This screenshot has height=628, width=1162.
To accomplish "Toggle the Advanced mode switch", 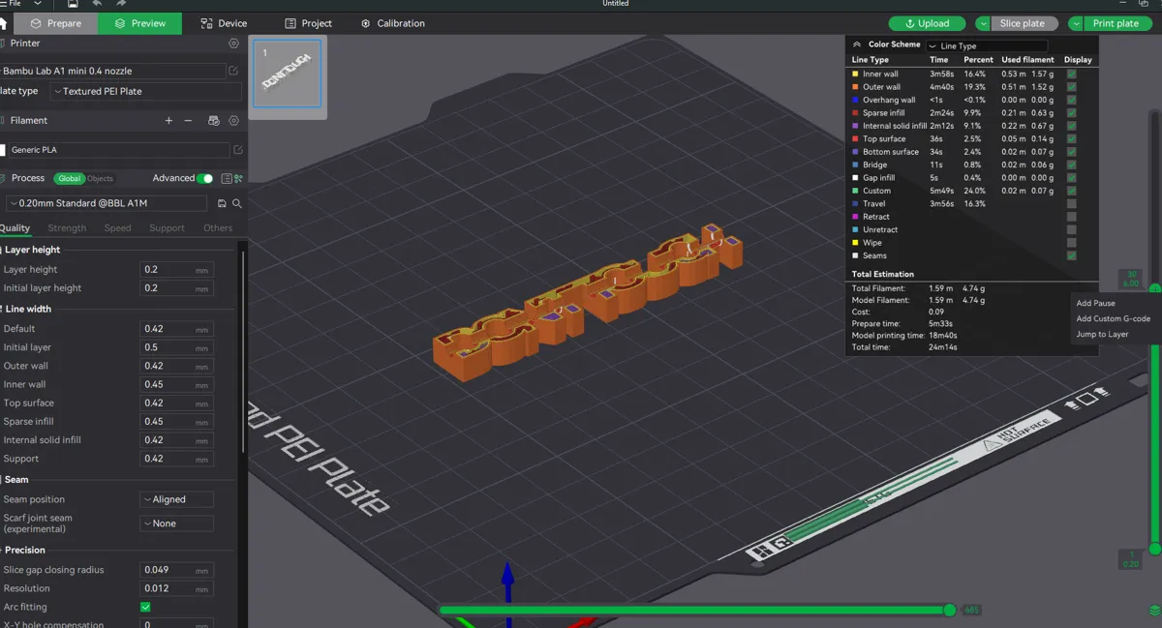I will point(205,178).
